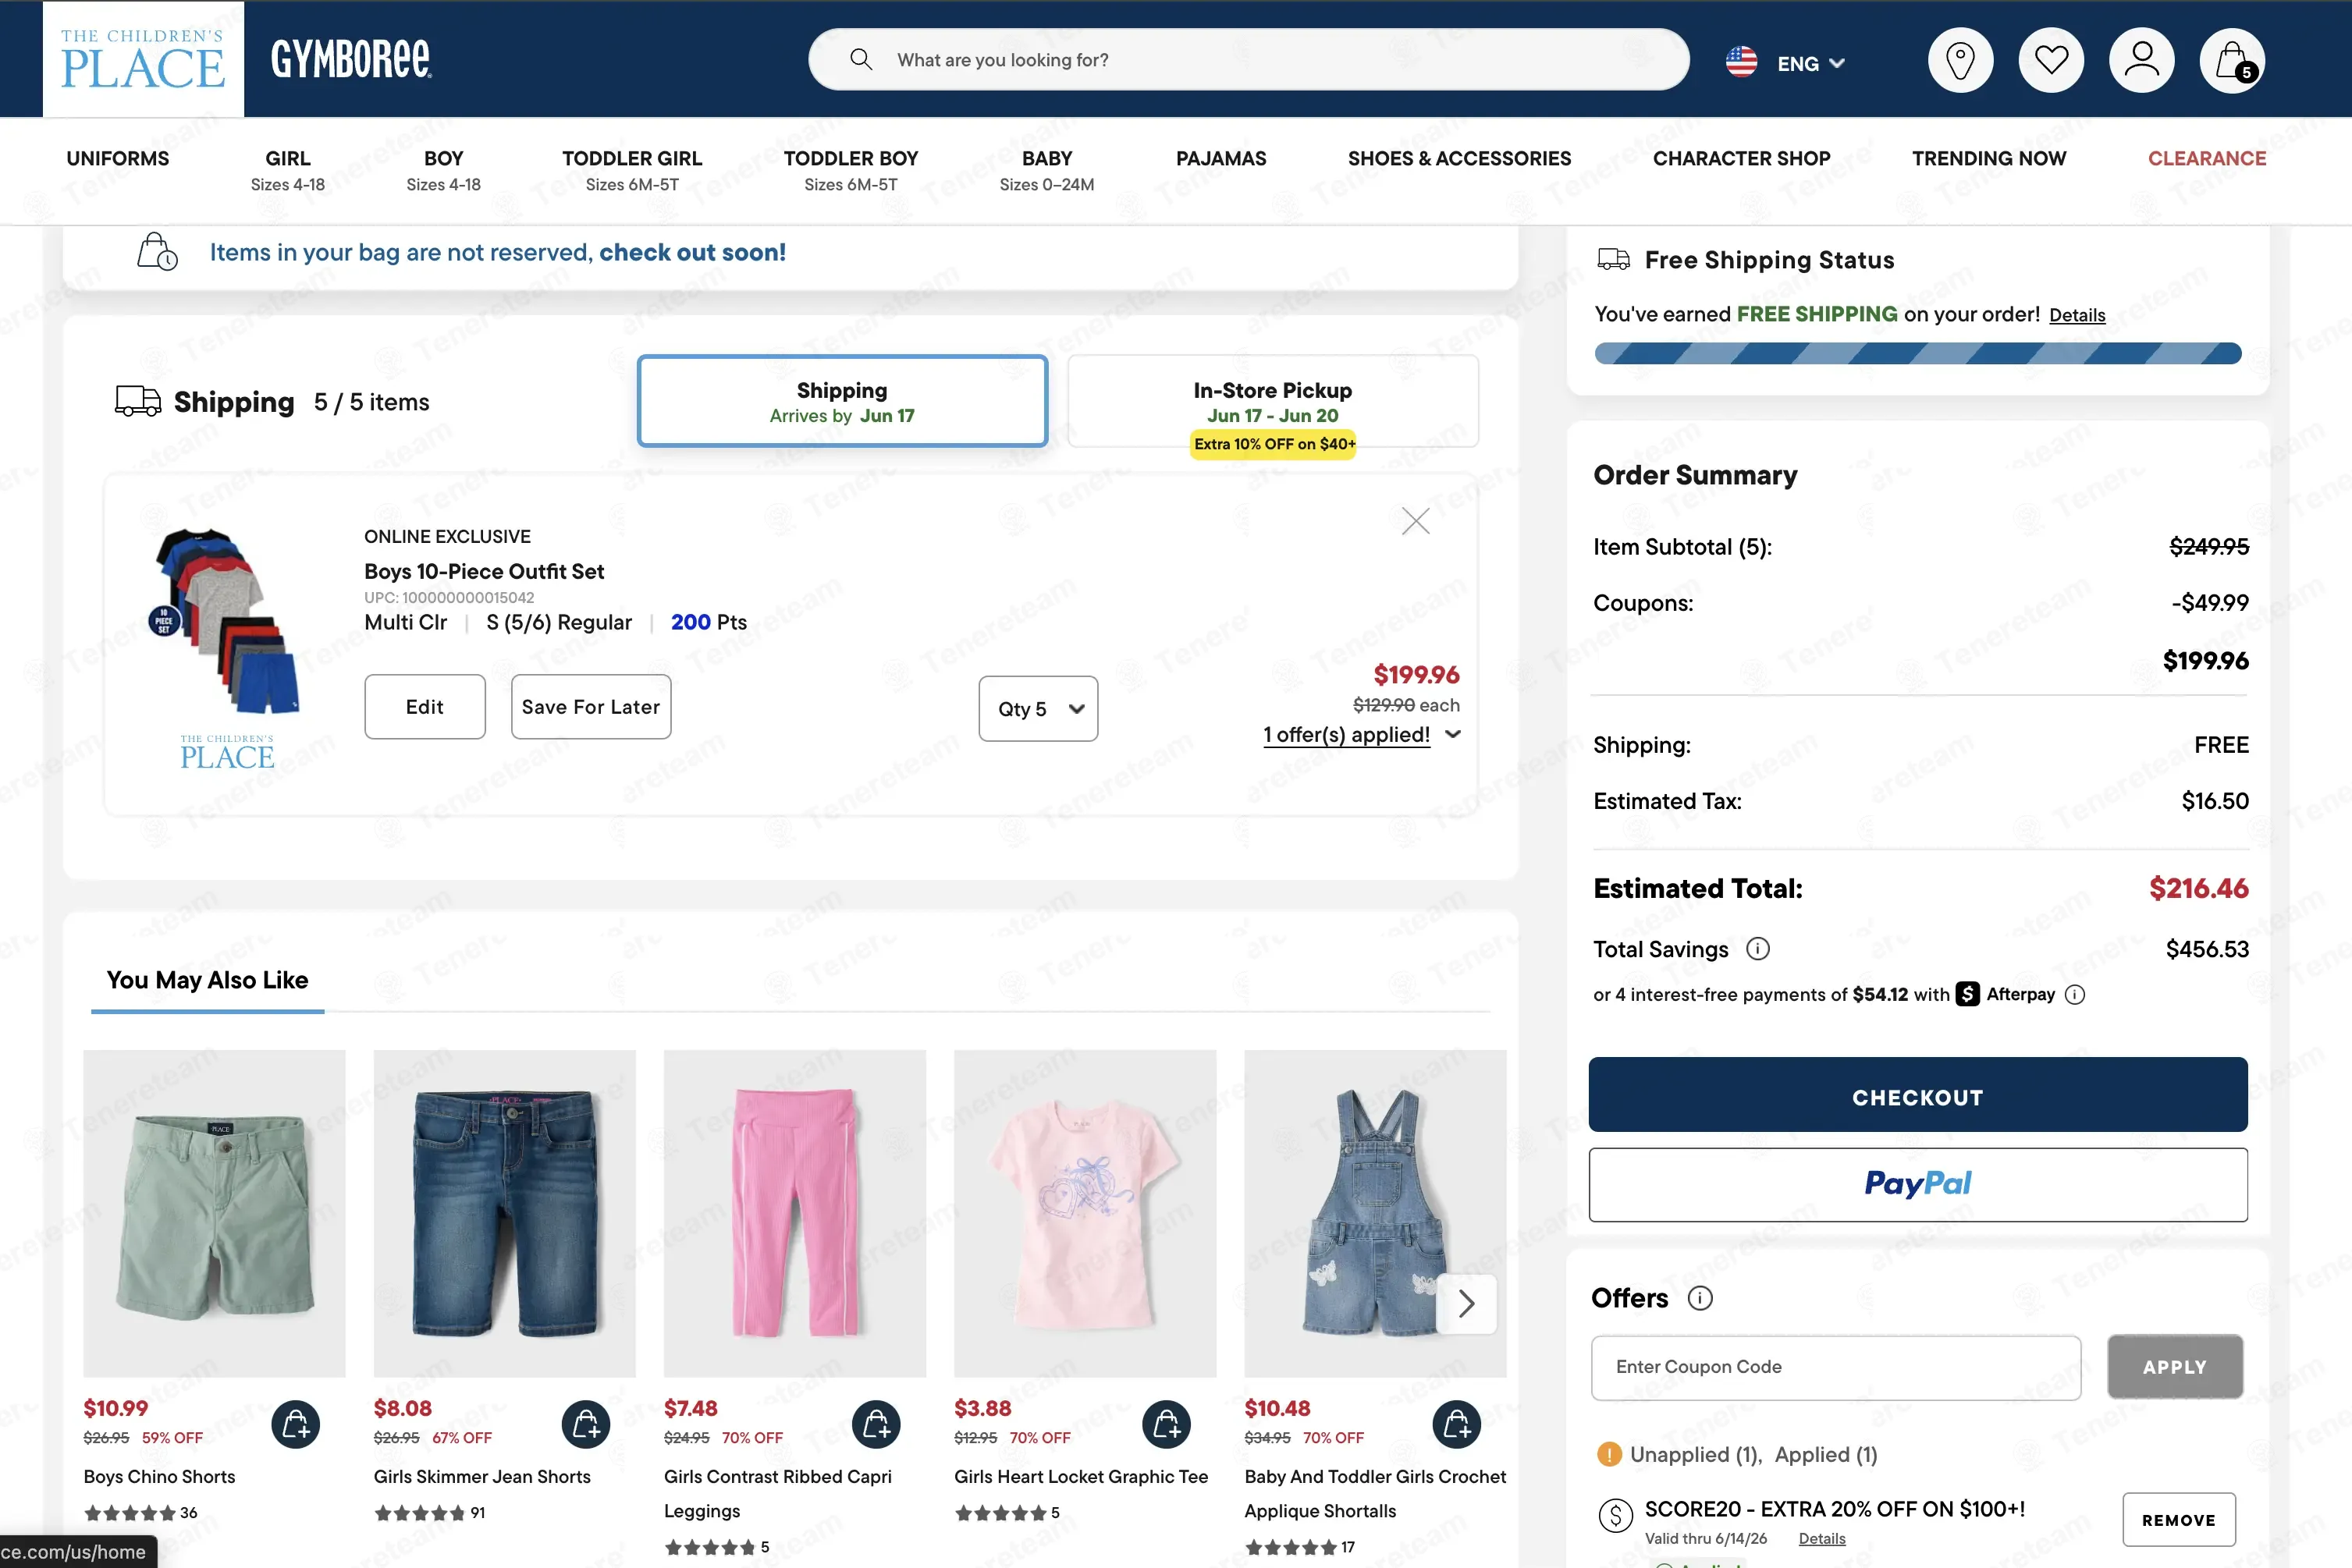Expand the 1 offer(s) applied details

[x=1362, y=735]
